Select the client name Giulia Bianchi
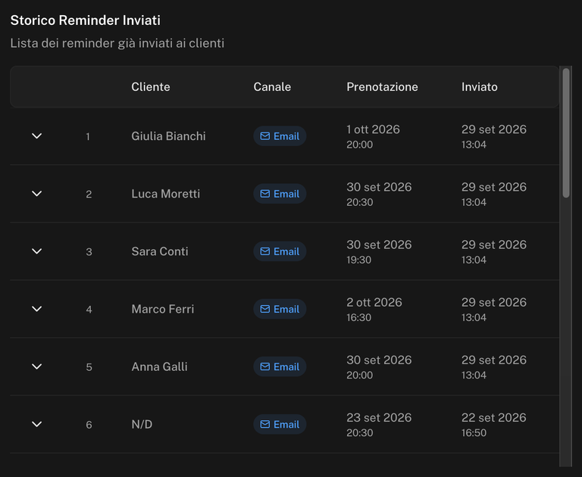Image resolution: width=582 pixels, height=477 pixels. click(168, 136)
